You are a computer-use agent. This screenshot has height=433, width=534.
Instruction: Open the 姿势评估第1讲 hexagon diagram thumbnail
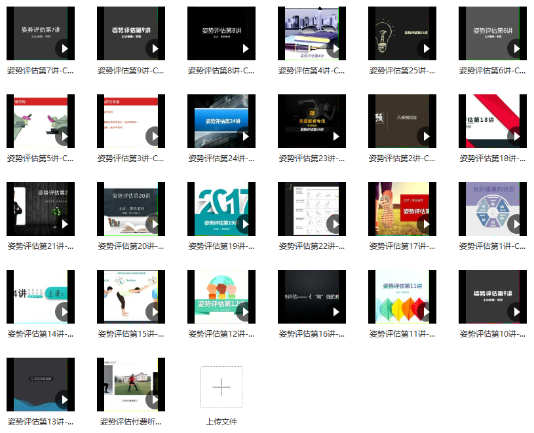(x=492, y=208)
